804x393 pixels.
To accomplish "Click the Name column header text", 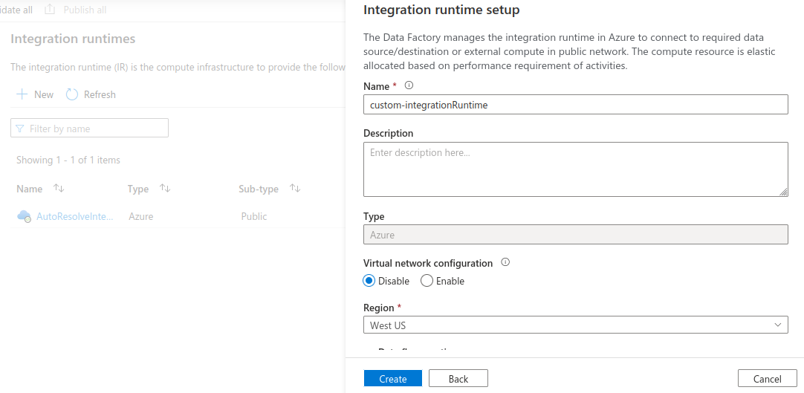I will (29, 189).
